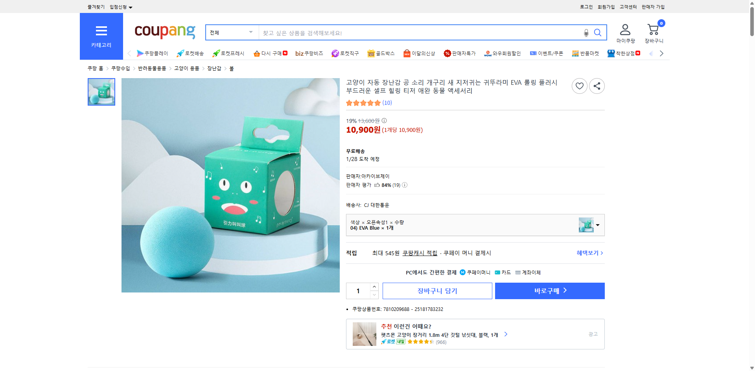Viewport: 755px width, 371px height.
Task: Toggle the wishlist heart on the product
Action: click(579, 86)
